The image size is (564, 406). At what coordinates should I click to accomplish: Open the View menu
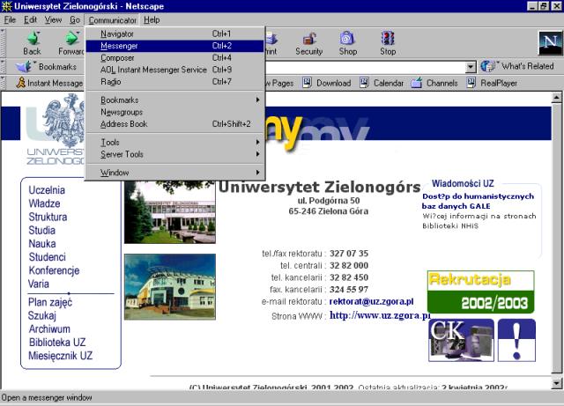pos(53,19)
